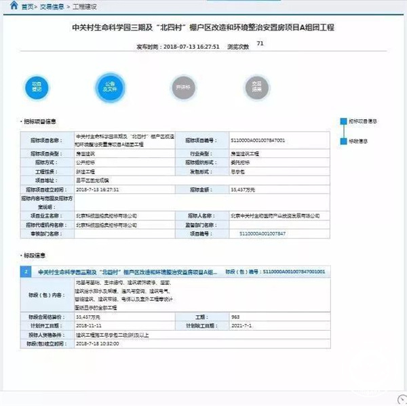
Task: Click publish time 2018-07-13 16:27:51
Action: [x=191, y=47]
